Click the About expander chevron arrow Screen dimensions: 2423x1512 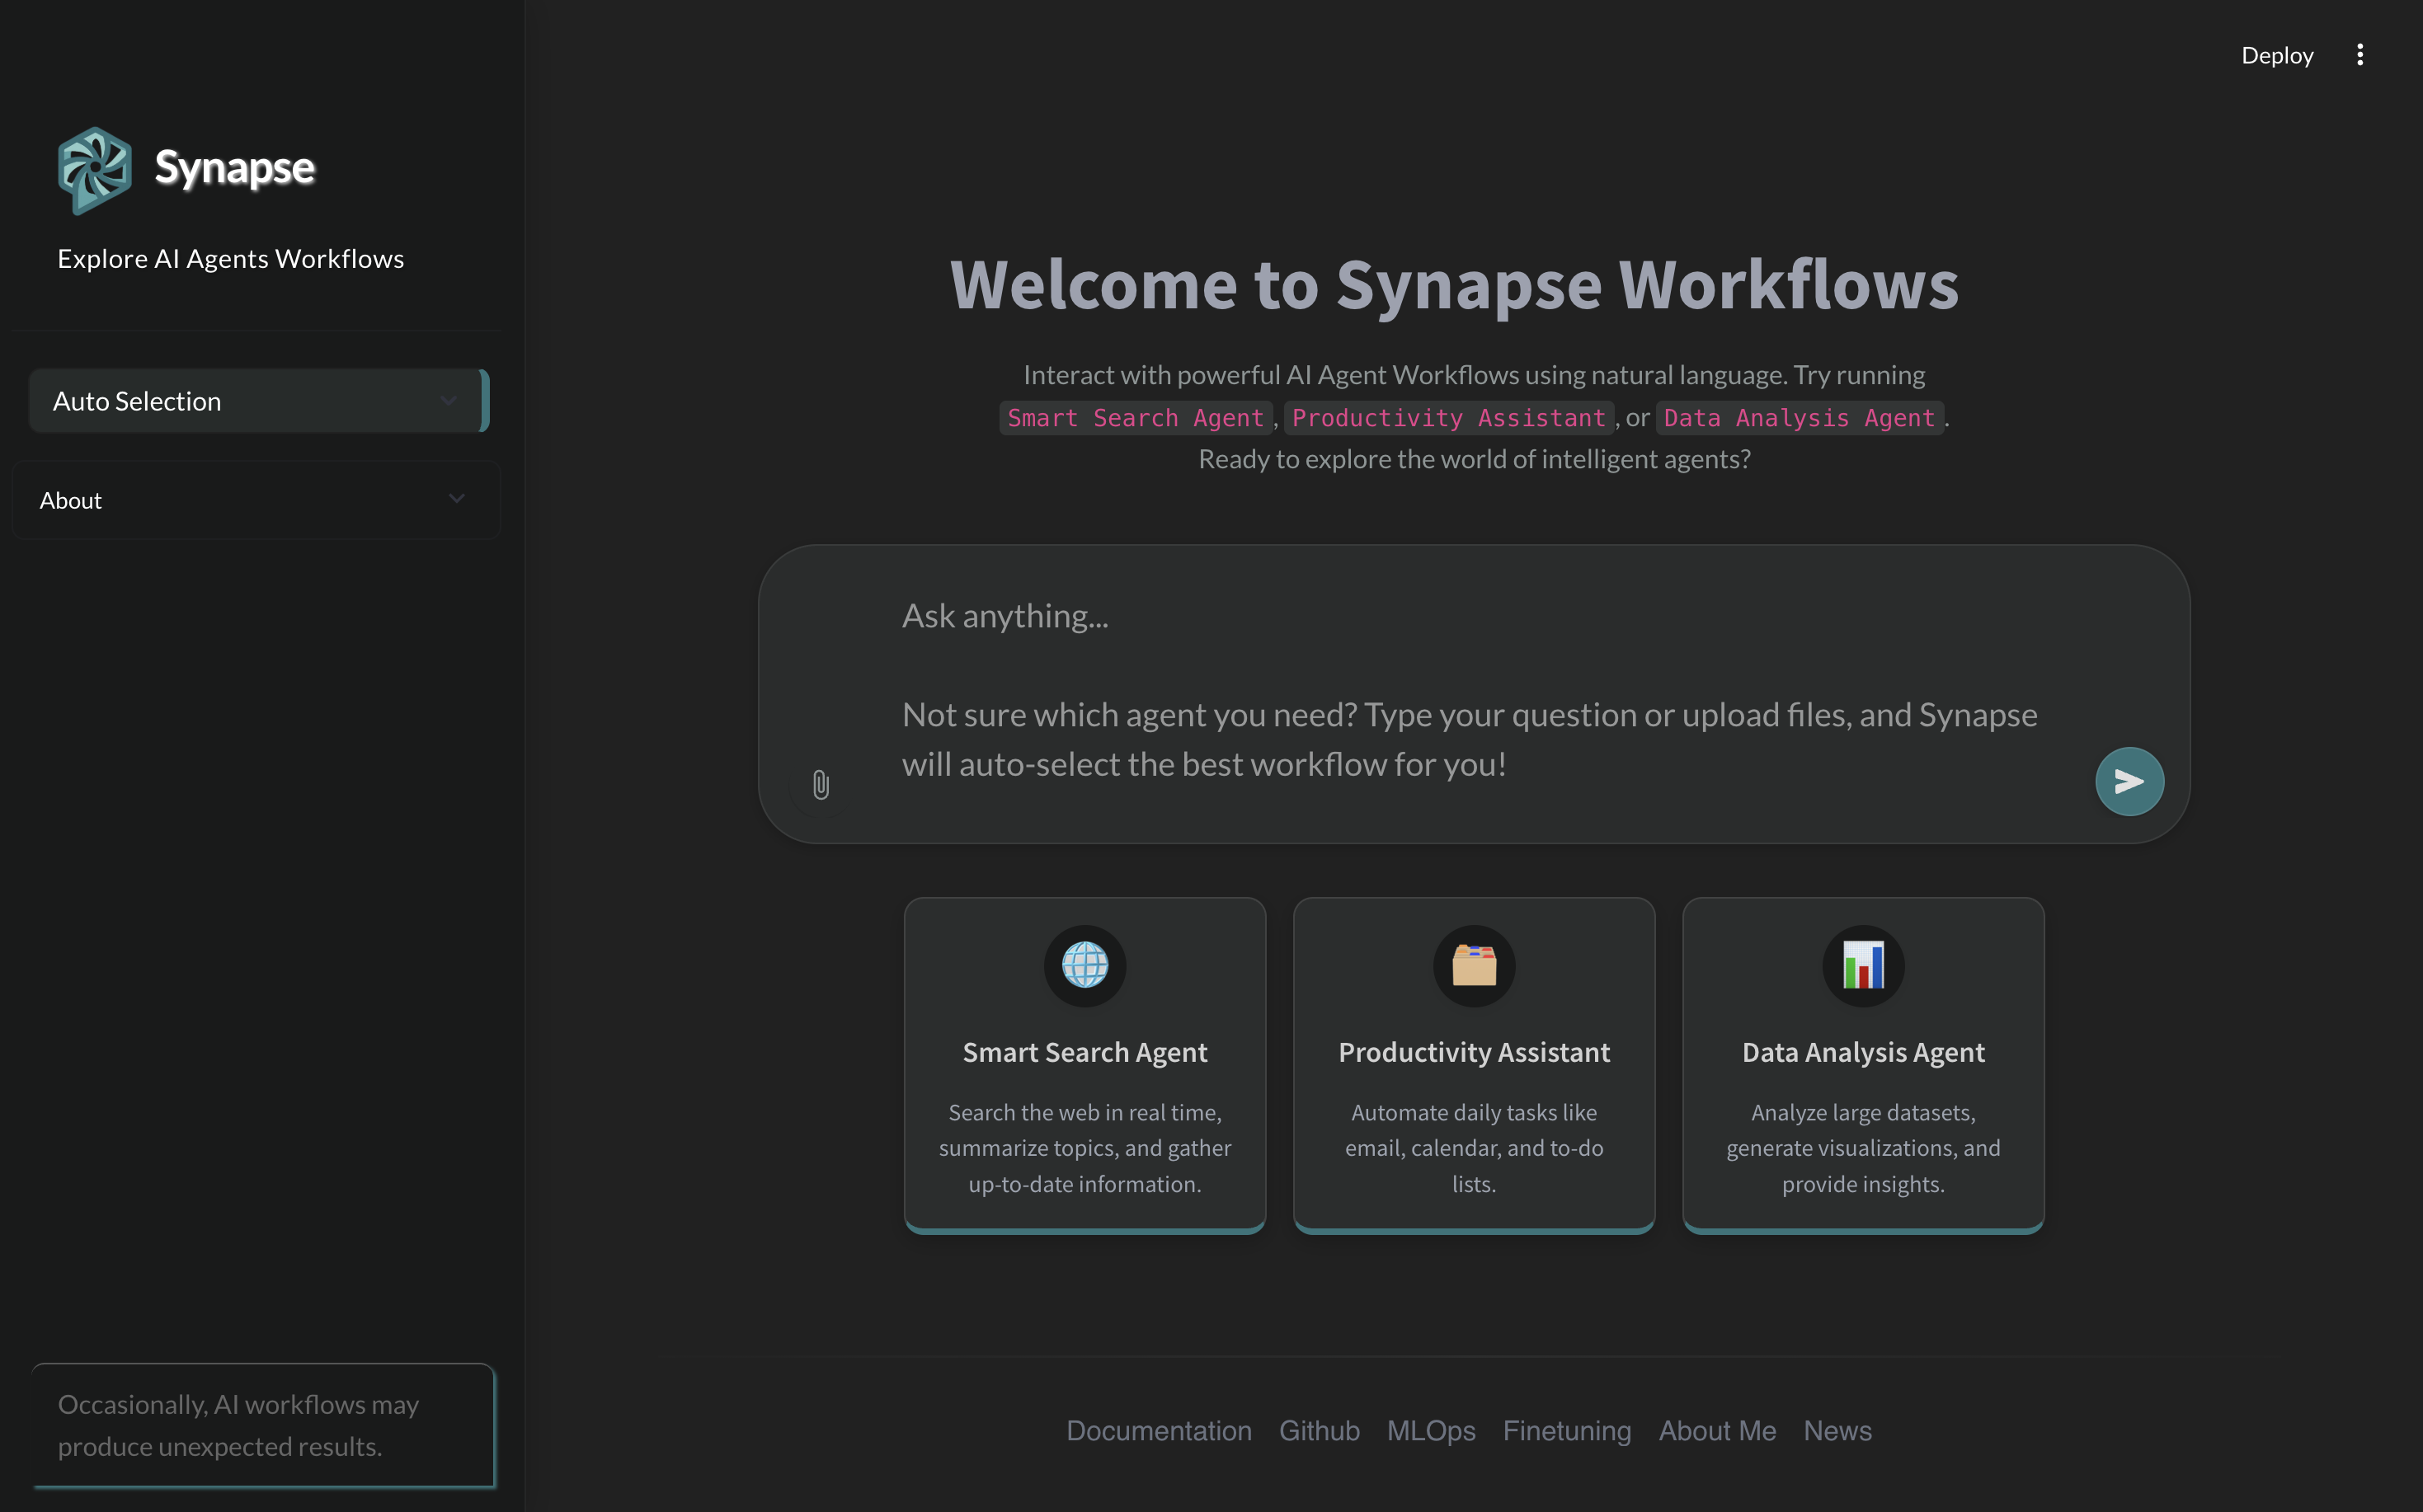pyautogui.click(x=456, y=499)
